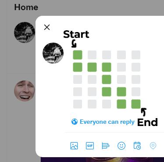The image size is (164, 162).
Task: Click the profile avatar in compose dialog
Action: [53, 53]
